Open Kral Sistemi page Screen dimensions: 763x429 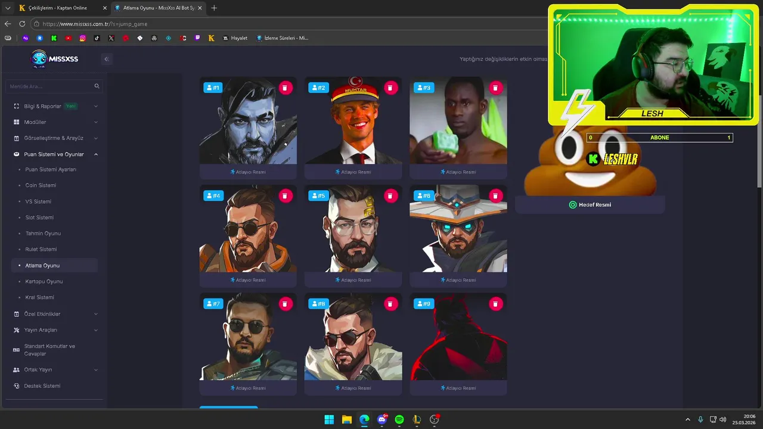point(40,297)
